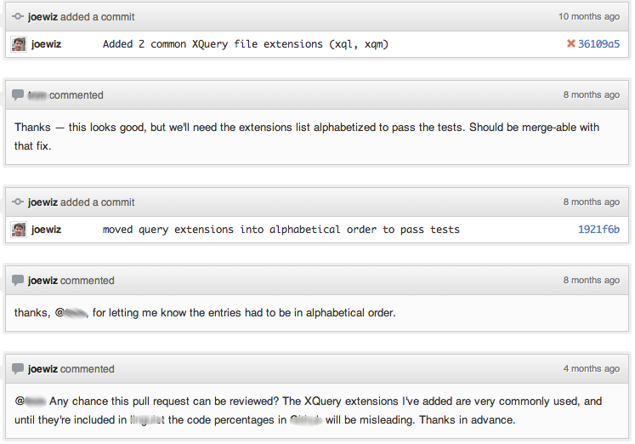This screenshot has height=444, width=635.
Task: Open commit hash 36109a5
Action: point(598,43)
